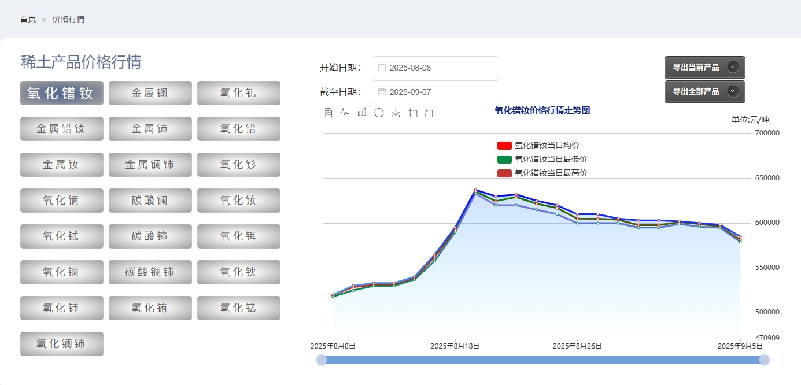Screen dimensions: 801x385
Task: Click 导出当前产品 export button
Action: point(705,68)
